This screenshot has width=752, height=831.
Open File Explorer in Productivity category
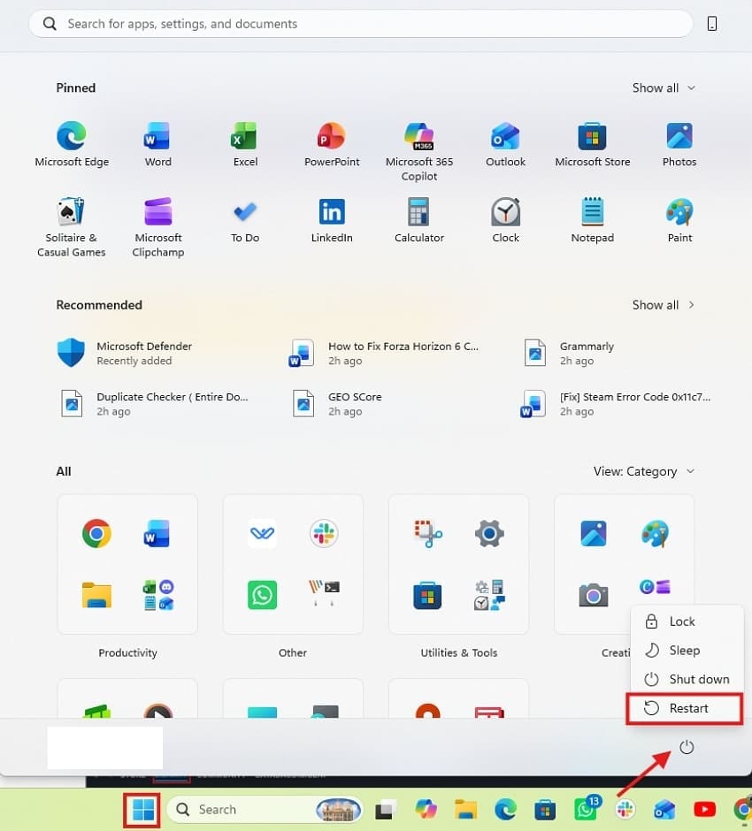[96, 595]
